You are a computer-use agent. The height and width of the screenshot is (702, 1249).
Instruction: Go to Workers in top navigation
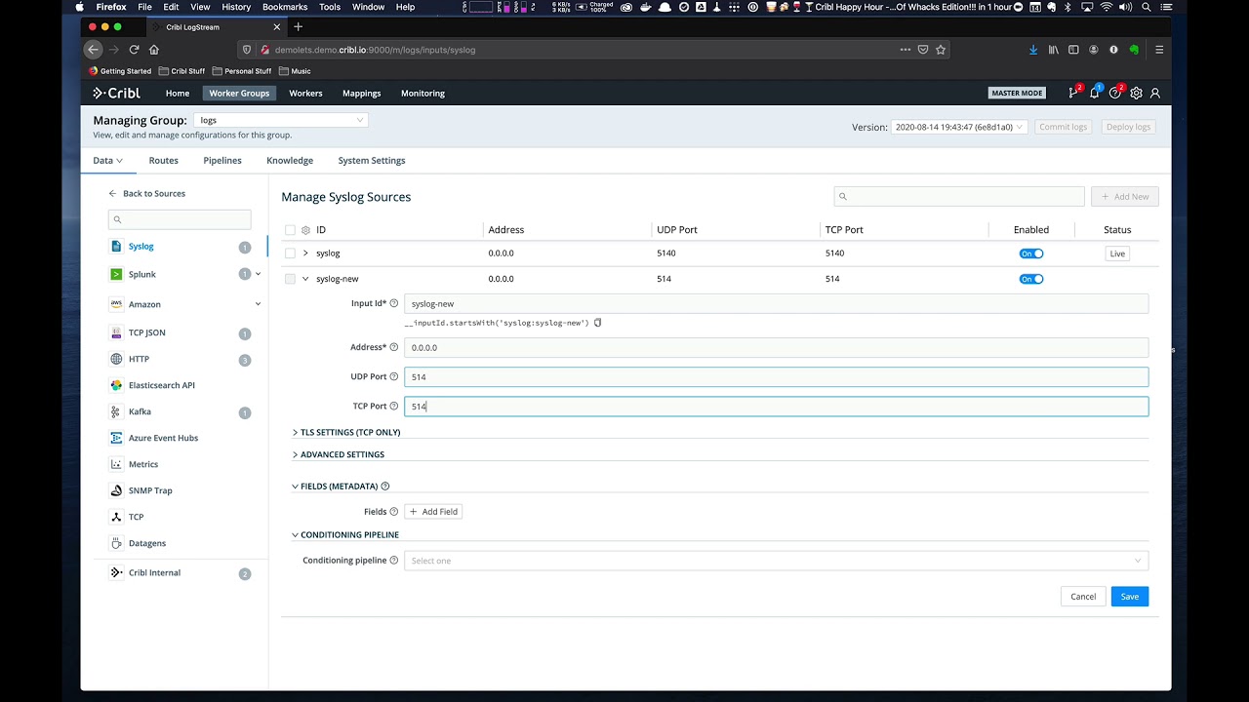pos(305,93)
